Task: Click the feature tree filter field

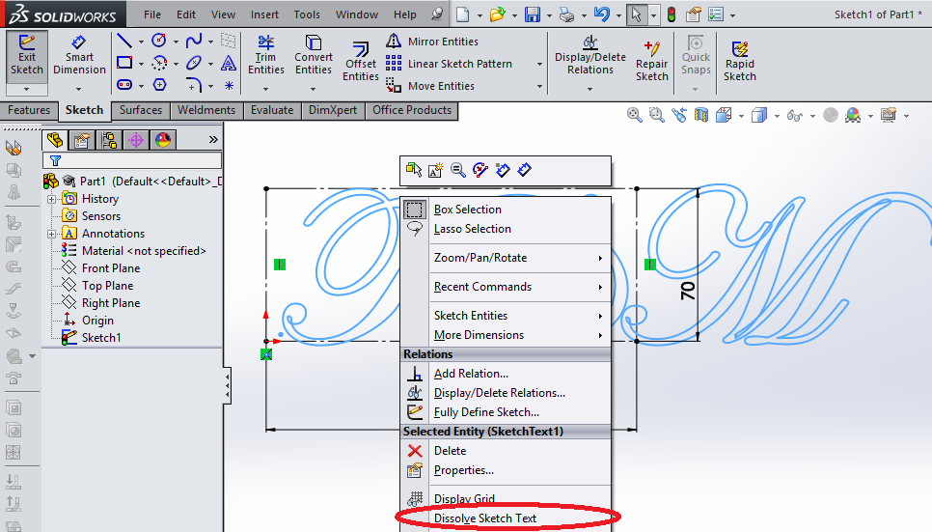Action: coord(132,160)
